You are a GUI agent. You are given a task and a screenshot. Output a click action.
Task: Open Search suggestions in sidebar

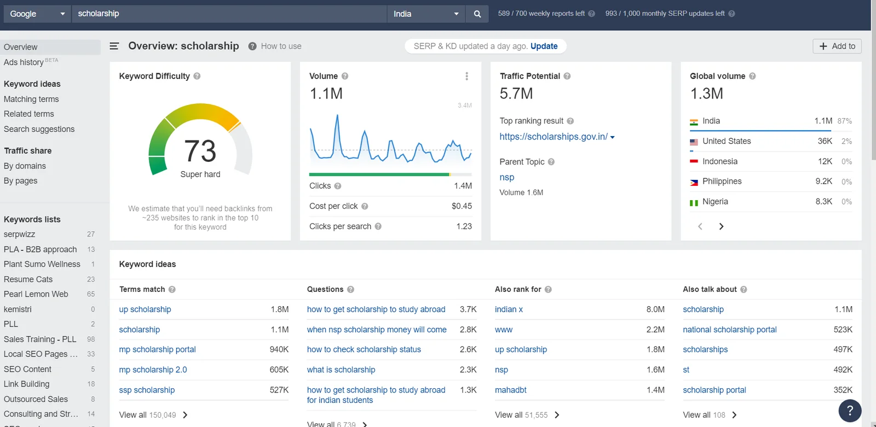[x=39, y=129]
